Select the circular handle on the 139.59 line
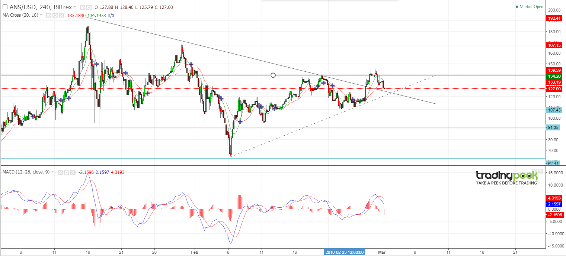Image resolution: width=566 pixels, height=256 pixels. click(273, 75)
